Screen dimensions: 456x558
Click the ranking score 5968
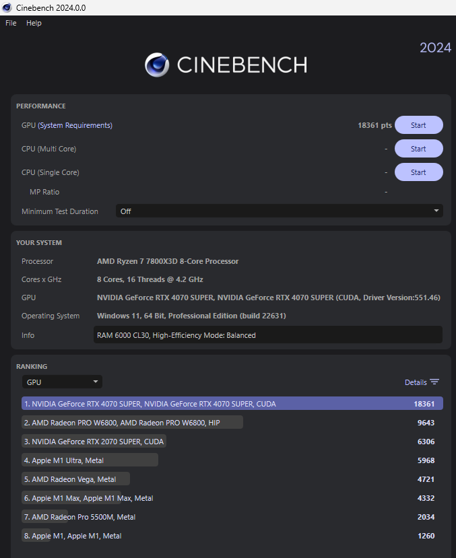(426, 460)
